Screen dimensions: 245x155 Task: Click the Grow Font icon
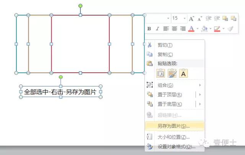[x=191, y=19]
